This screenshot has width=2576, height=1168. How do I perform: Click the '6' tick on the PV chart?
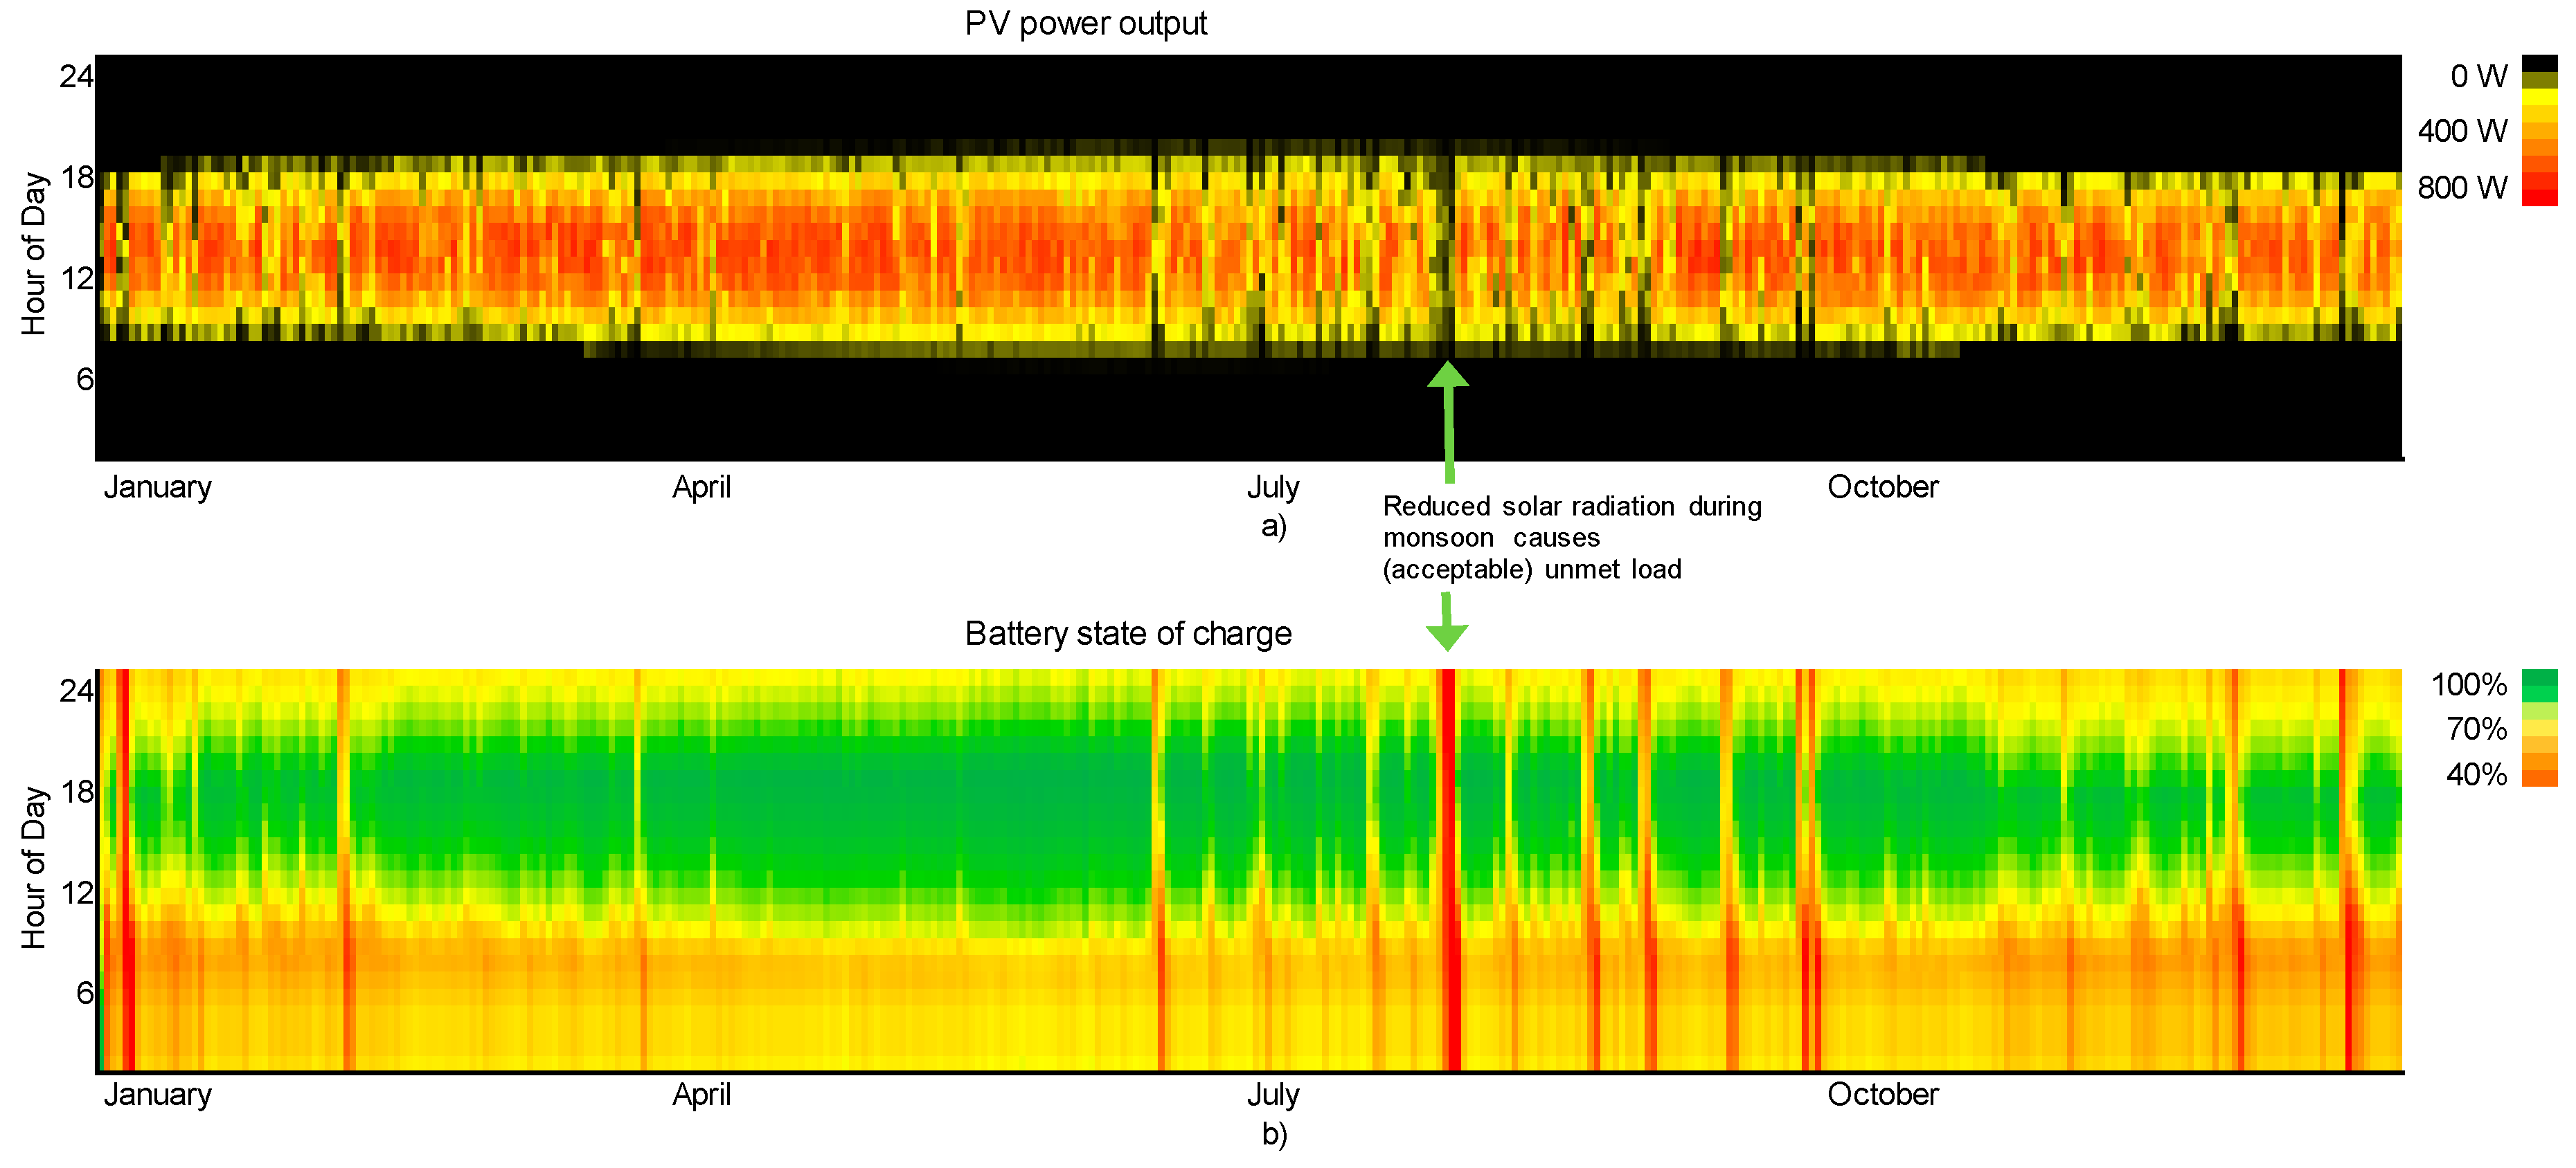pos(85,380)
